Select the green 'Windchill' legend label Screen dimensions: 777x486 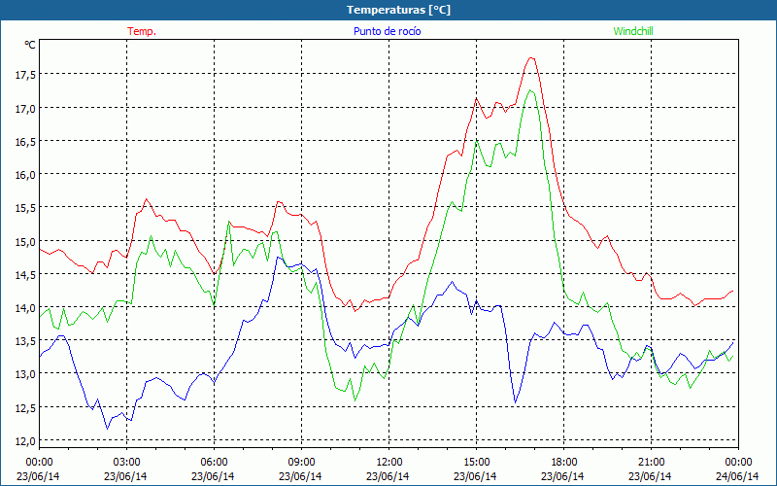pos(633,31)
